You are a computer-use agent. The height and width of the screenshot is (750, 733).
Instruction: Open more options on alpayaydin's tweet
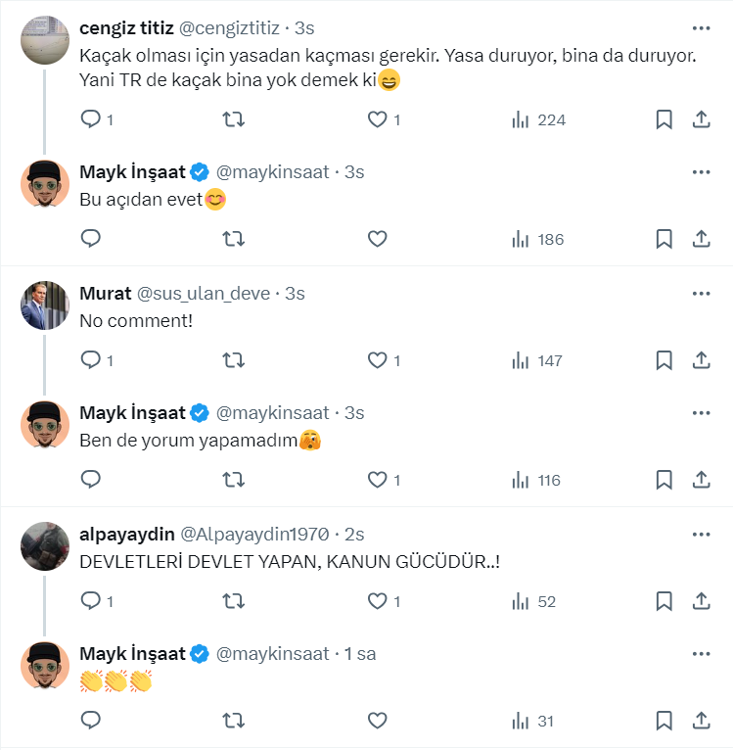click(x=701, y=534)
